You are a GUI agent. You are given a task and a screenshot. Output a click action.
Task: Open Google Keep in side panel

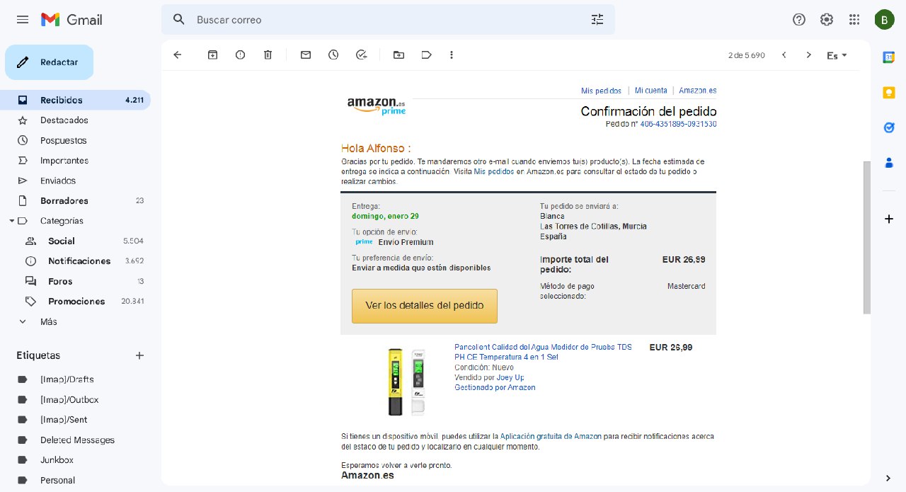coord(888,93)
